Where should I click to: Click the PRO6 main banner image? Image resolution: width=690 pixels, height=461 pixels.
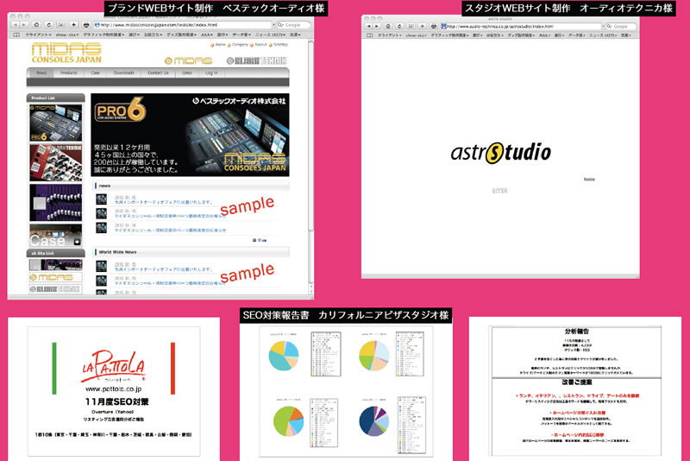pos(190,135)
